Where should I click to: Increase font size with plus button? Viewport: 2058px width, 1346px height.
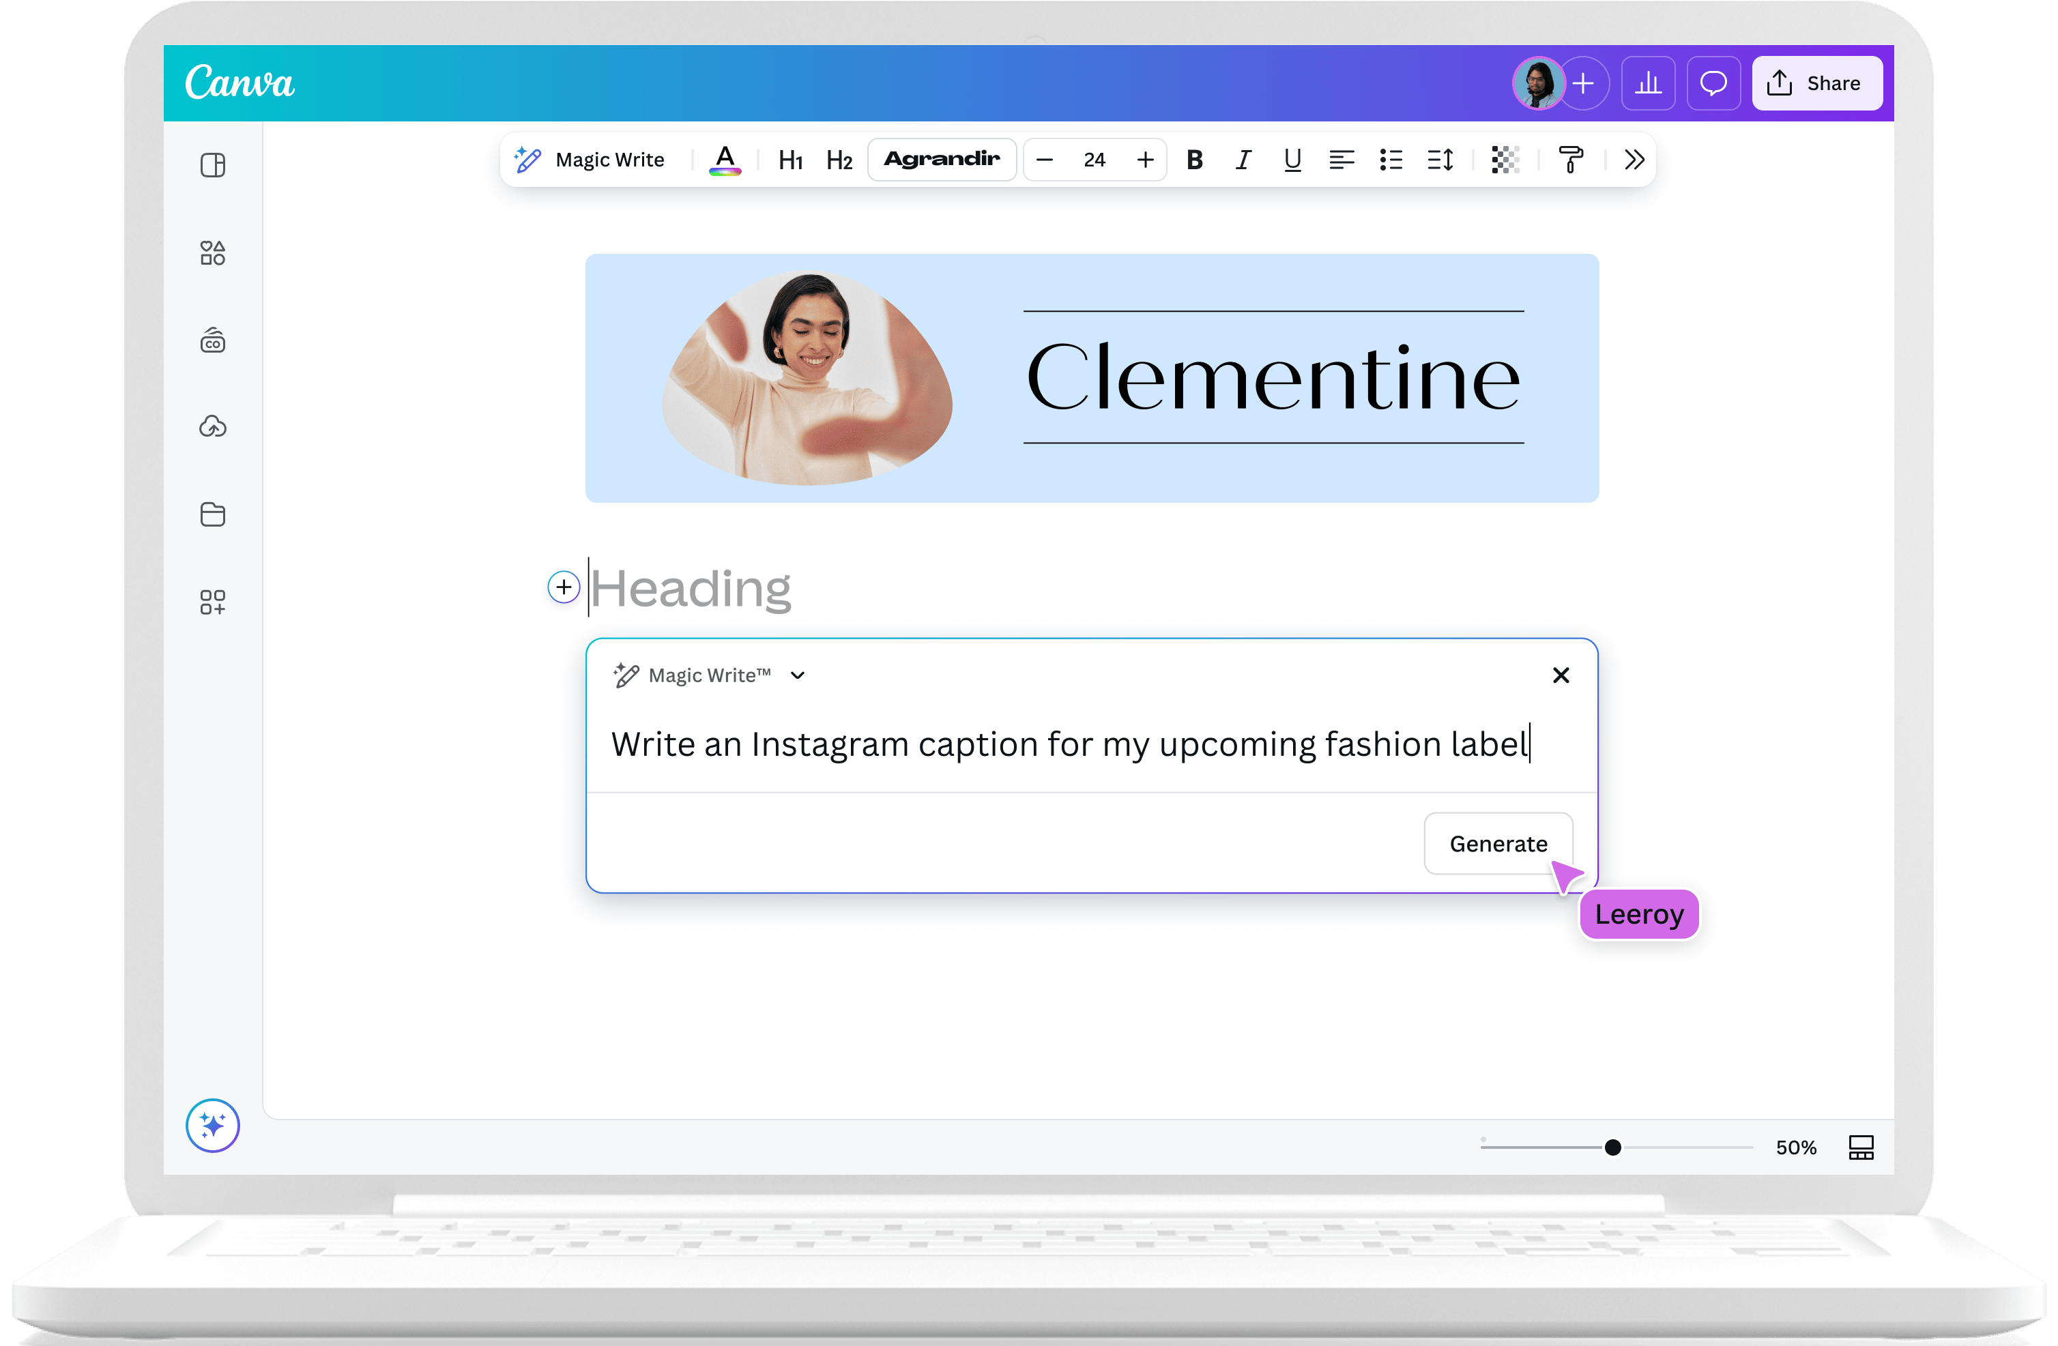[1145, 160]
